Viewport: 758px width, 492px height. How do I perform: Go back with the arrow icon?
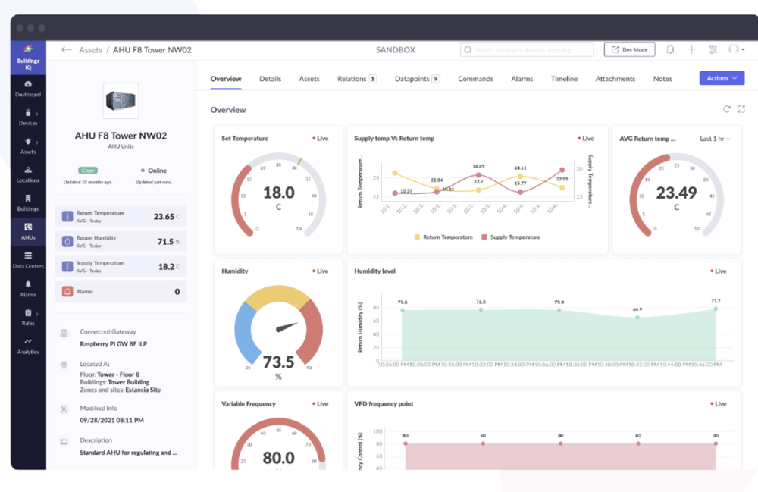coord(67,50)
